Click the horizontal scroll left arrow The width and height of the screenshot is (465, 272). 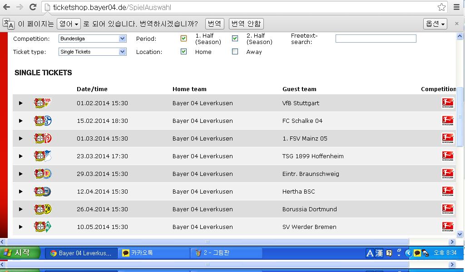click(x=3, y=242)
